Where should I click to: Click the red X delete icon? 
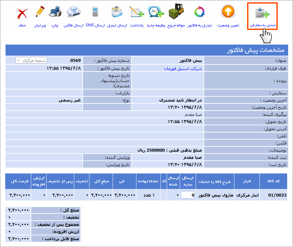point(22,14)
